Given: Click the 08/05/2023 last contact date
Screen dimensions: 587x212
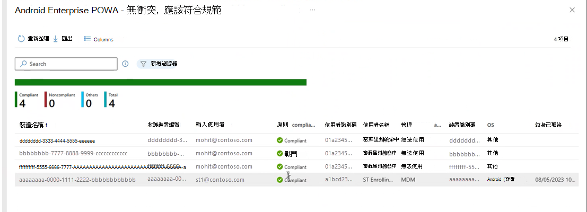Looking at the screenshot, I should click(556, 180).
